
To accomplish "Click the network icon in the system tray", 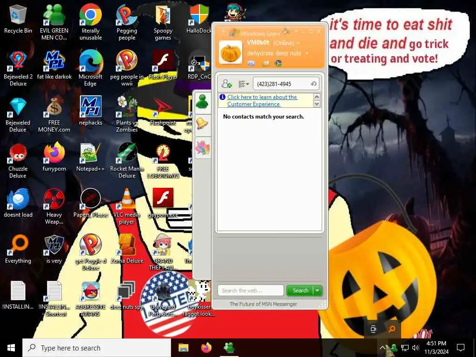I will click(x=405, y=348).
